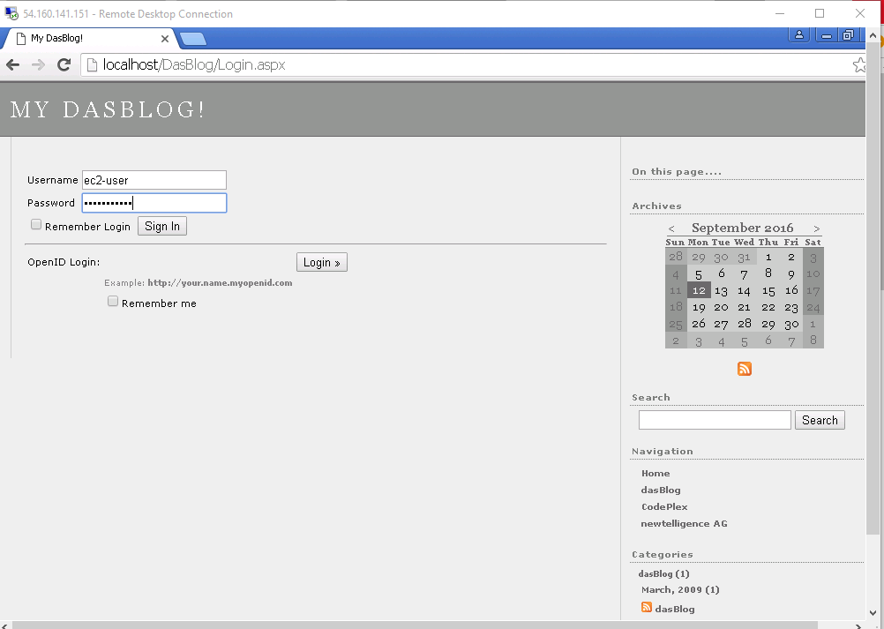Click the Search button in the sidebar
884x629 pixels.
click(820, 420)
